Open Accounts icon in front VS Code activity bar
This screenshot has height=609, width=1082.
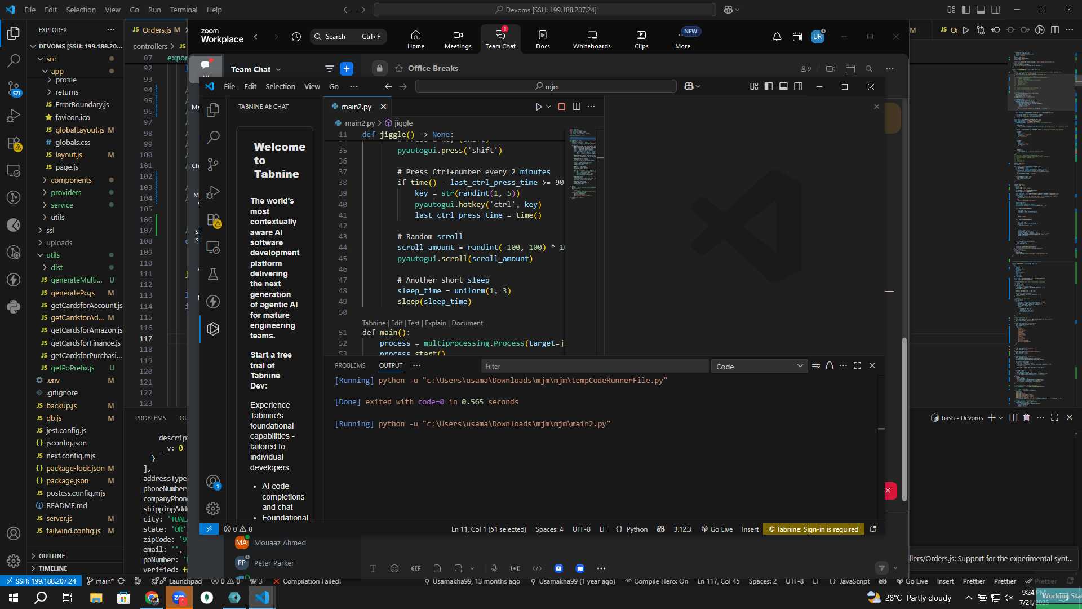click(x=213, y=482)
